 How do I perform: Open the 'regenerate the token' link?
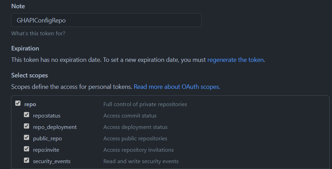(235, 60)
